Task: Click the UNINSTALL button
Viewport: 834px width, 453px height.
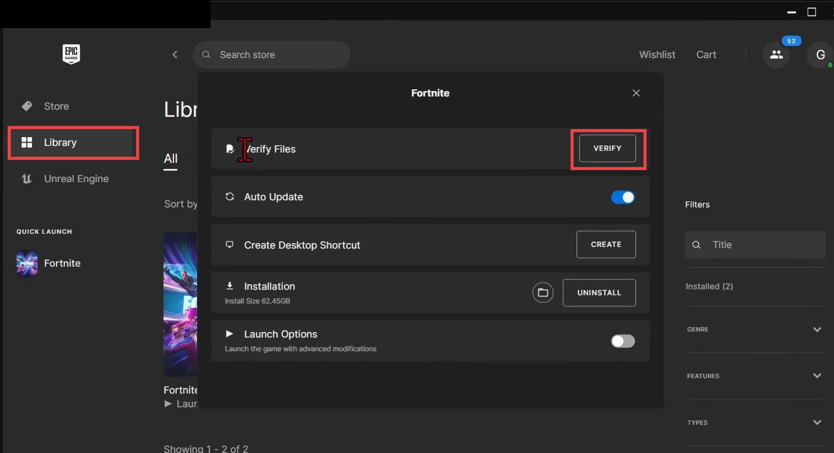Action: coord(599,293)
